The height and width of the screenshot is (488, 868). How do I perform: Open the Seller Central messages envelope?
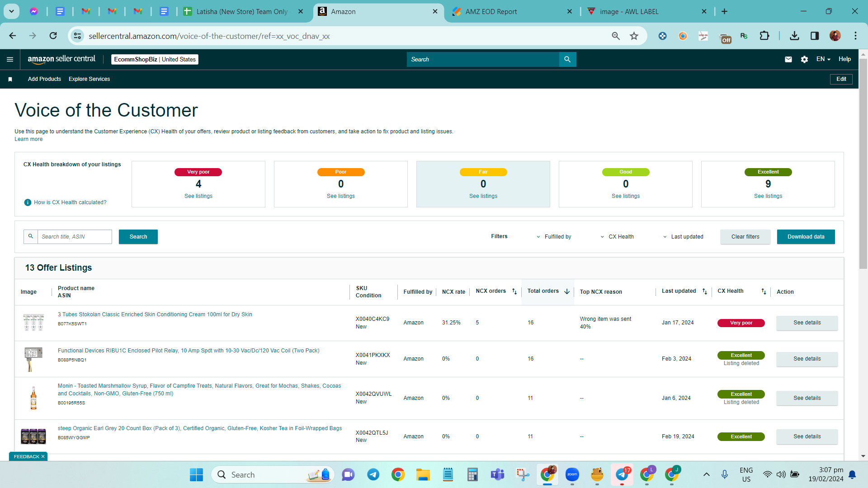788,59
